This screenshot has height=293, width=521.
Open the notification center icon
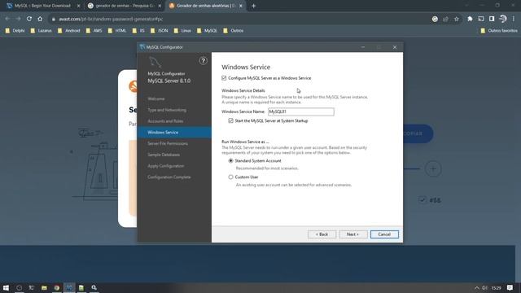pyautogui.click(x=510, y=287)
